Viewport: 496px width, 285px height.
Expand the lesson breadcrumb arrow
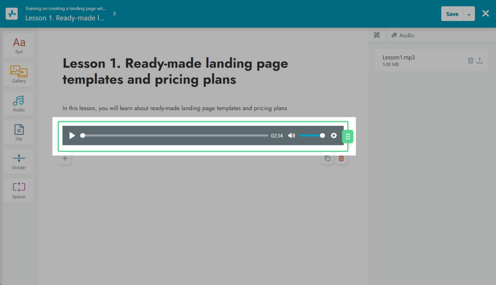115,14
